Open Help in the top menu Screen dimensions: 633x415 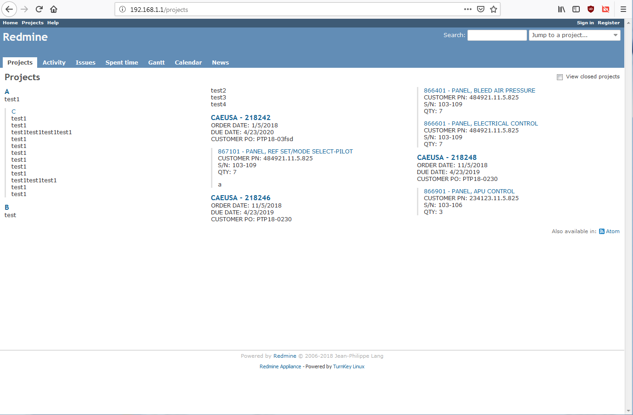click(53, 22)
